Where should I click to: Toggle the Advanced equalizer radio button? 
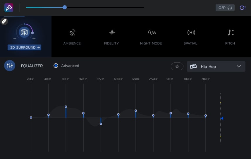point(56,66)
